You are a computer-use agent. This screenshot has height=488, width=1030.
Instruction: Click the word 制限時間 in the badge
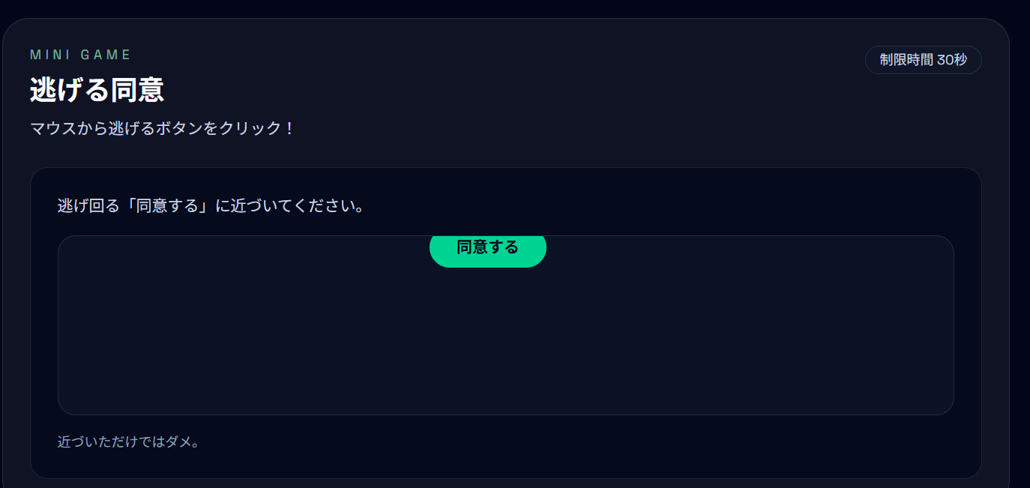(x=906, y=60)
